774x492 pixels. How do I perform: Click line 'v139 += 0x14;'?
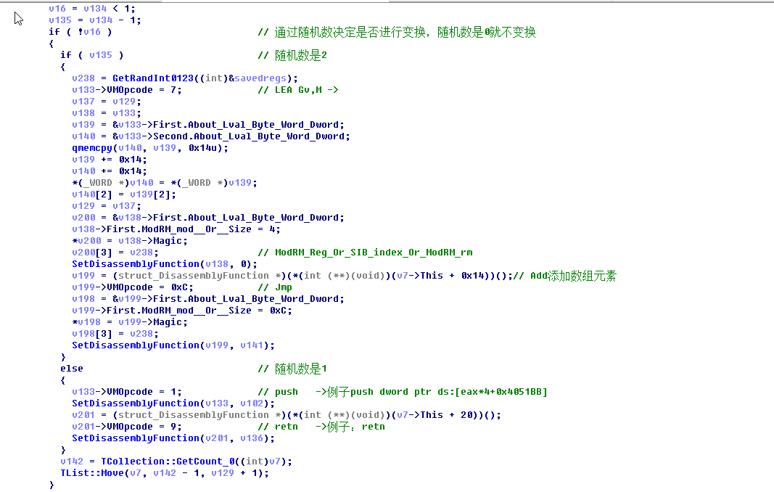[110, 160]
